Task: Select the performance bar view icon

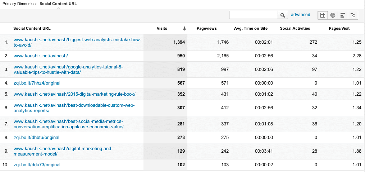Action: pyautogui.click(x=343, y=15)
